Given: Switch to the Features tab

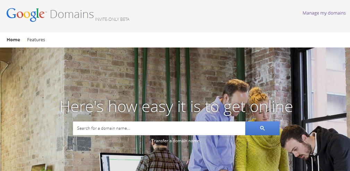Looking at the screenshot, I should point(36,40).
